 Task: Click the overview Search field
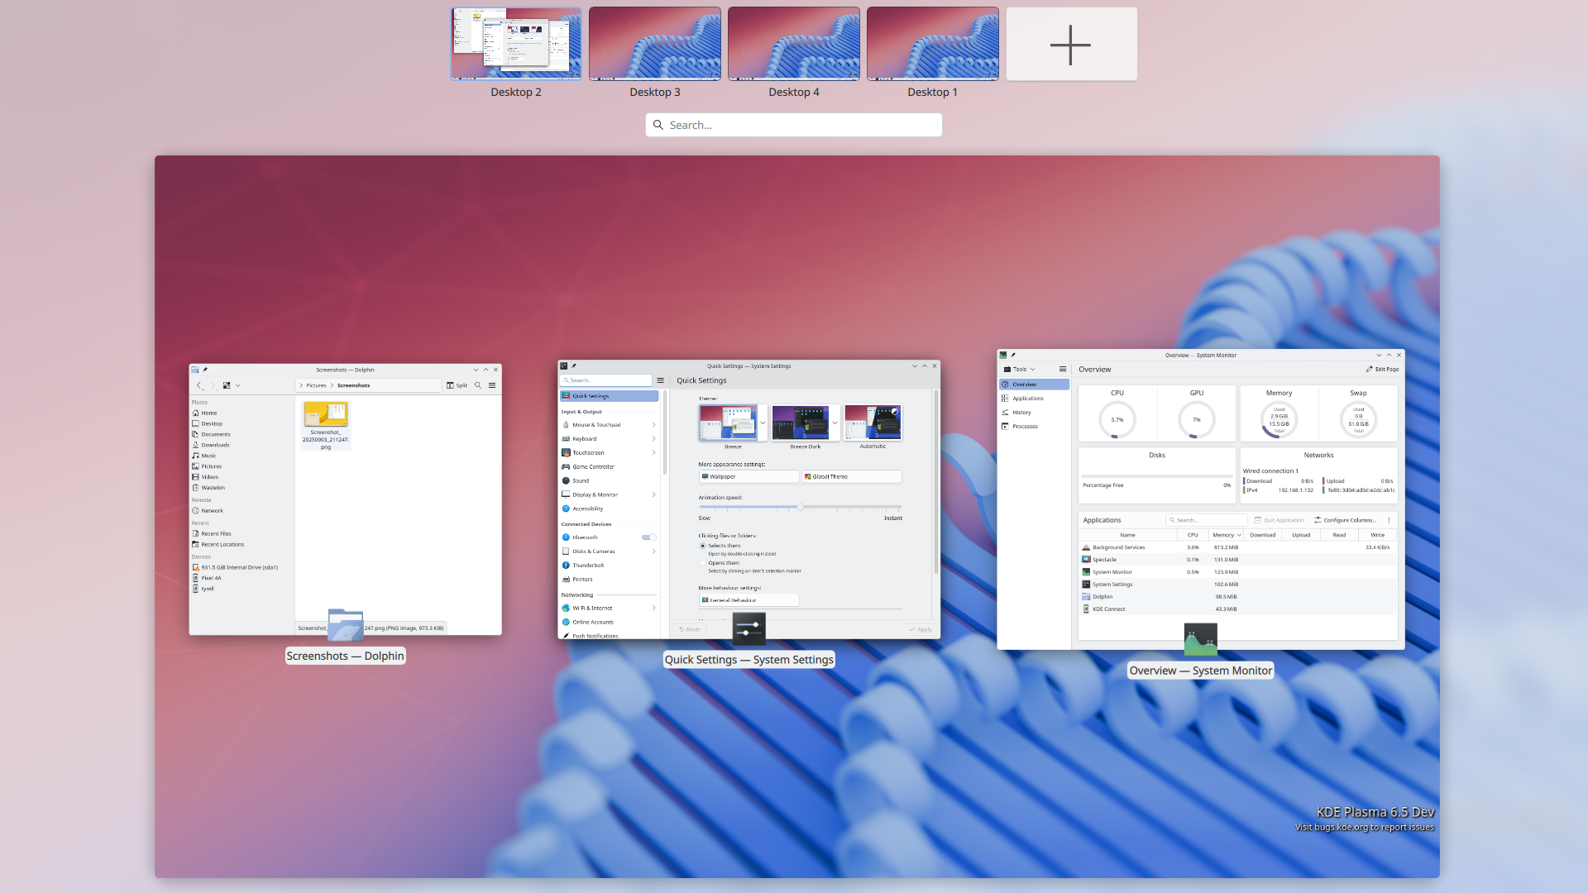click(x=794, y=125)
